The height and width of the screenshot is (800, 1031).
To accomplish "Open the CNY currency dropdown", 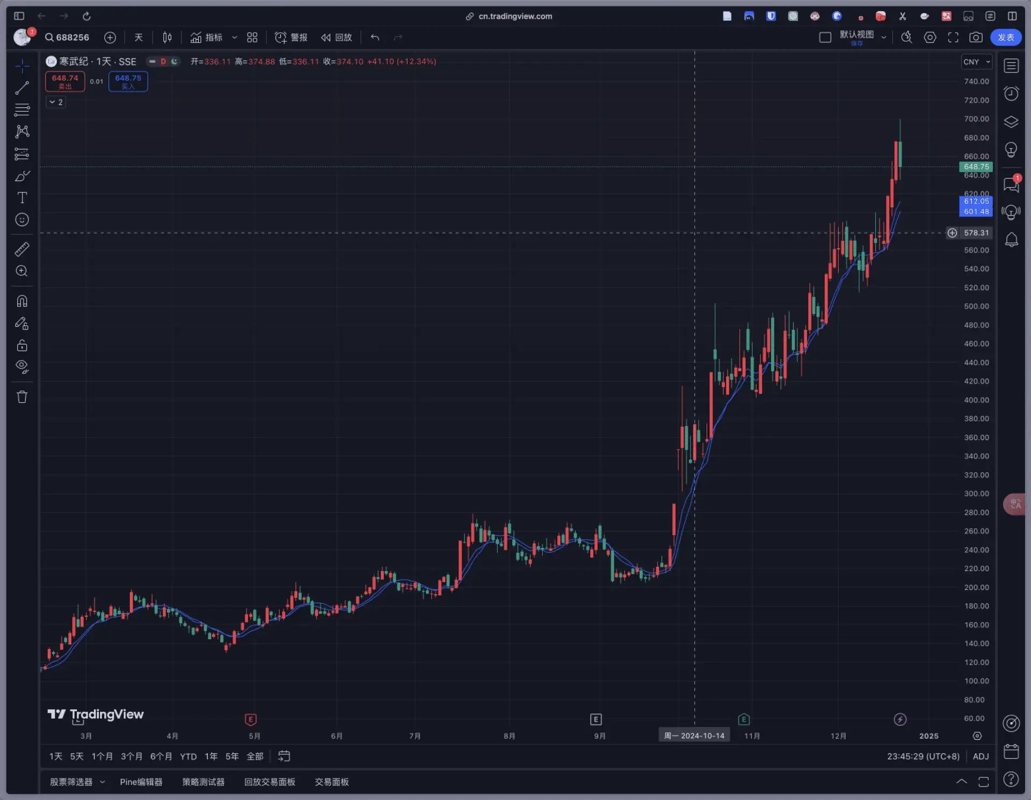I will pos(976,62).
